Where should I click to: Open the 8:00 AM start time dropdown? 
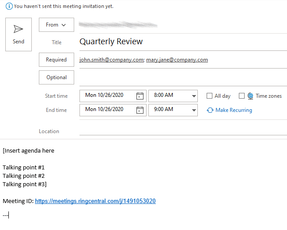coord(194,96)
